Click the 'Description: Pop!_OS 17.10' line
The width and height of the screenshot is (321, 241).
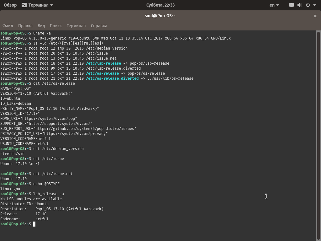pyautogui.click(x=52, y=209)
